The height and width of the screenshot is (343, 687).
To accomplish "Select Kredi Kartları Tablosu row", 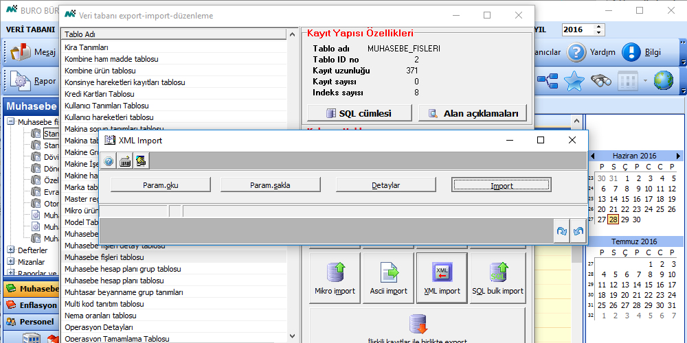I will click(x=174, y=94).
